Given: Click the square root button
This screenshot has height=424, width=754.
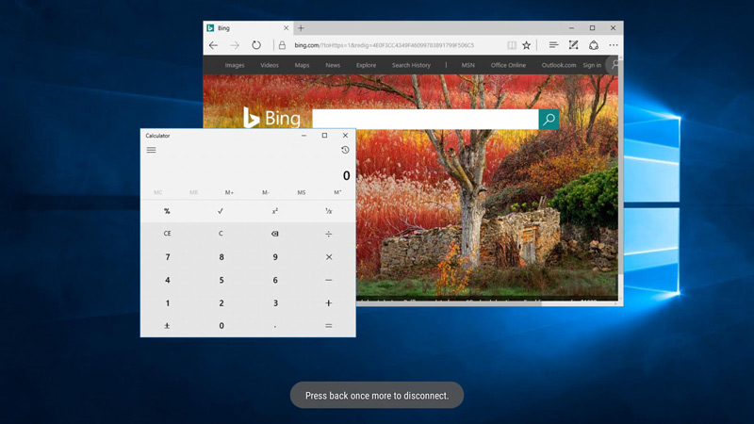Looking at the screenshot, I should [x=221, y=211].
